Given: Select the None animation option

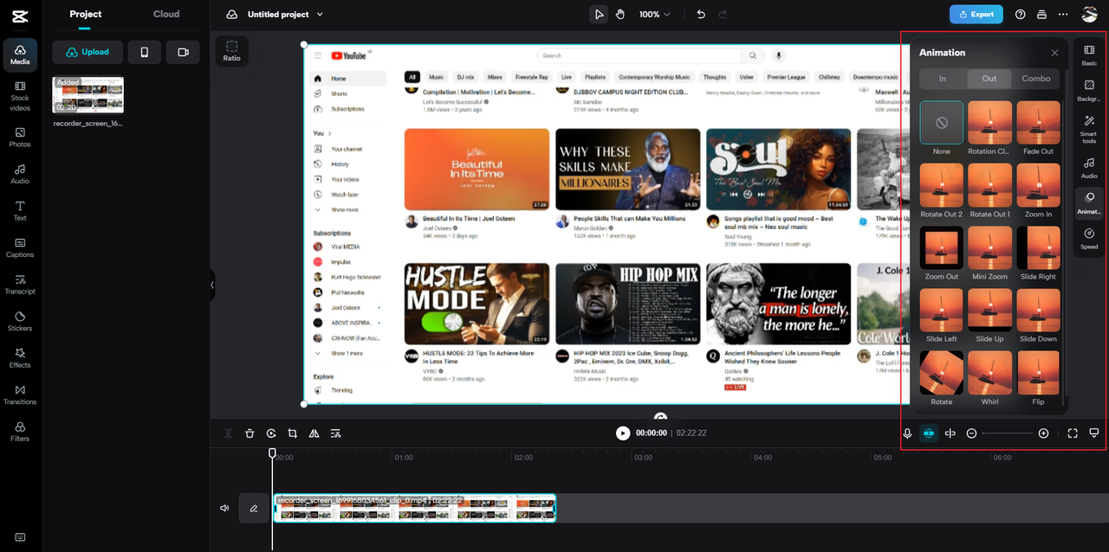Looking at the screenshot, I should [x=942, y=122].
